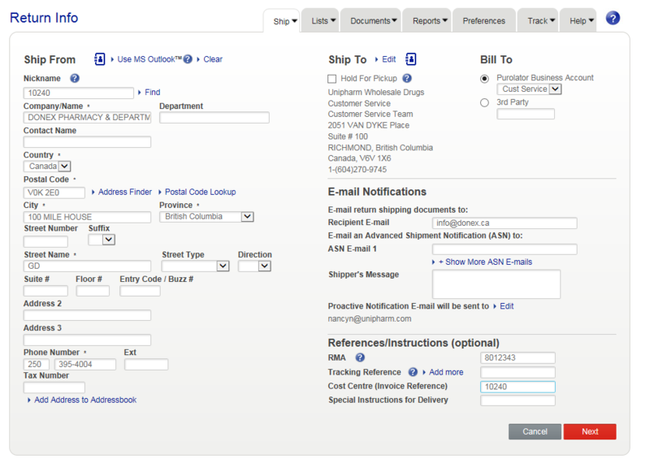Open the Track tab menu
The height and width of the screenshot is (472, 650).
538,21
